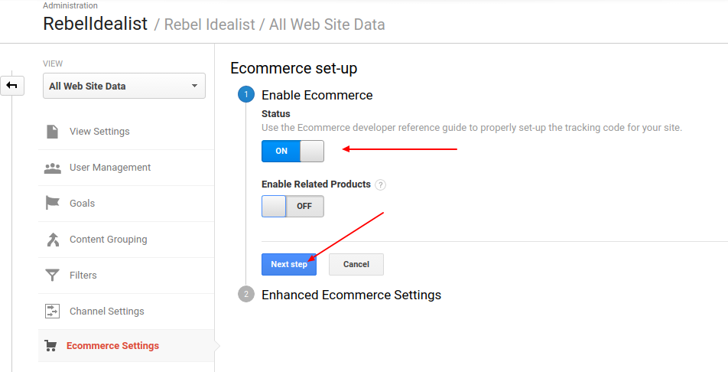The height and width of the screenshot is (372, 728).
Task: Enable the Related Products toggle
Action: pos(293,206)
